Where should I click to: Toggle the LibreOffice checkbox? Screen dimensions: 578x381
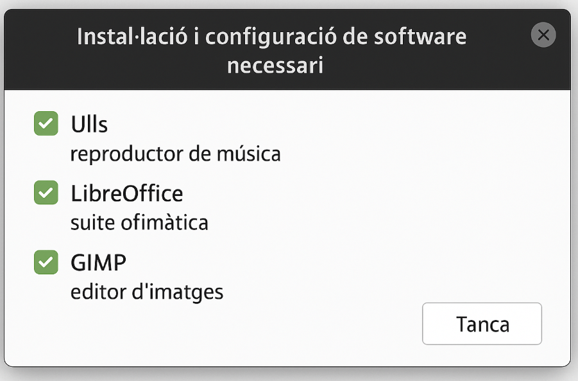coord(46,193)
